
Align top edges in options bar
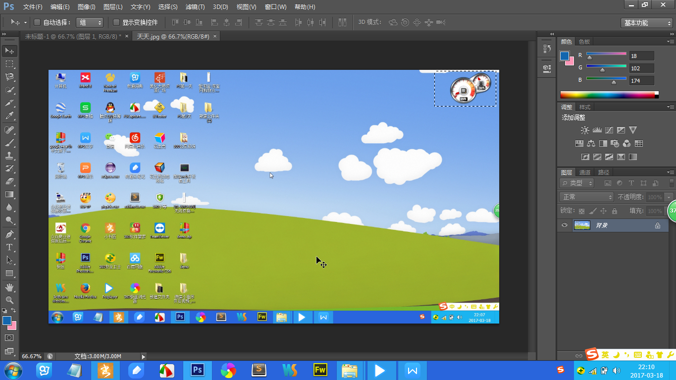175,22
